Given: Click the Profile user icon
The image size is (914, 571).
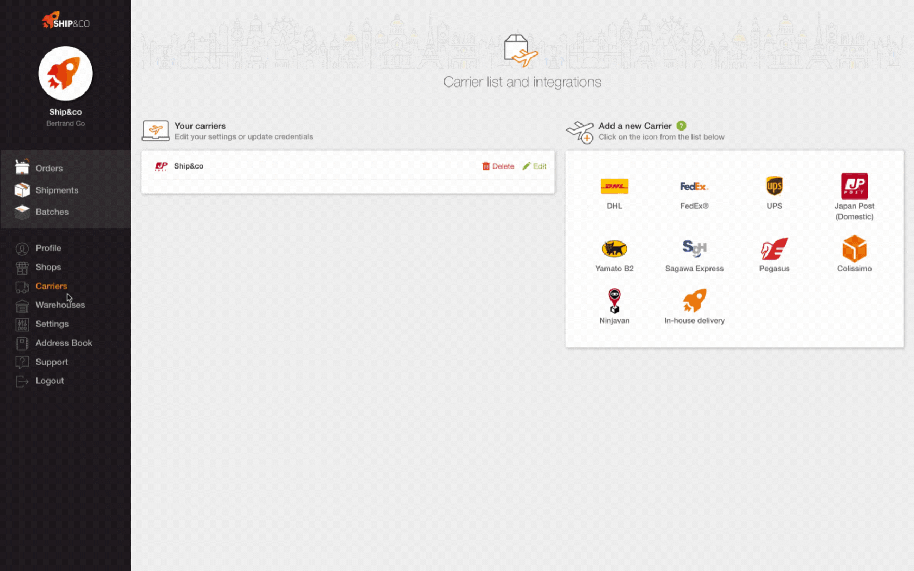Looking at the screenshot, I should coord(22,249).
